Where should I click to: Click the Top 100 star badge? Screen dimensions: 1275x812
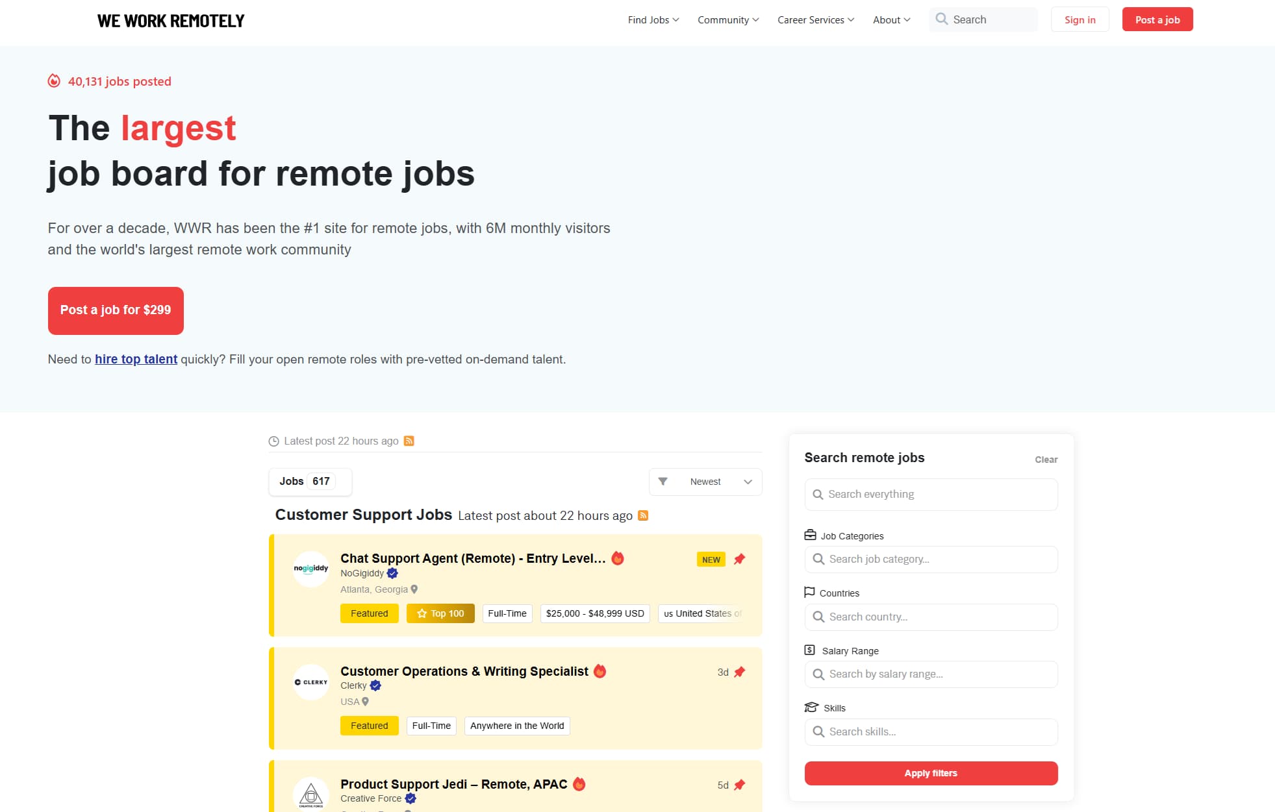[x=440, y=613]
